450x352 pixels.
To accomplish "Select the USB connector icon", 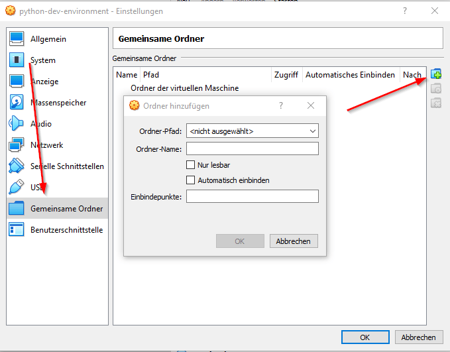I will (x=17, y=187).
